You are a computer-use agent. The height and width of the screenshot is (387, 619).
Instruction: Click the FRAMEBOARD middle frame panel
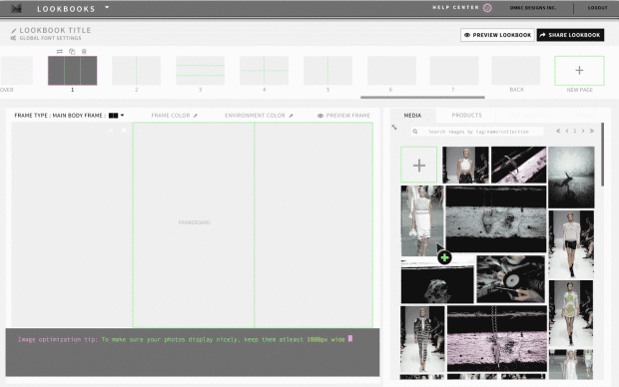194,224
